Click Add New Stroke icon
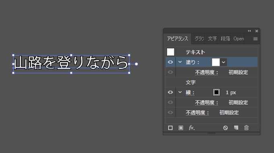The height and width of the screenshot is (153, 274). click(170, 128)
